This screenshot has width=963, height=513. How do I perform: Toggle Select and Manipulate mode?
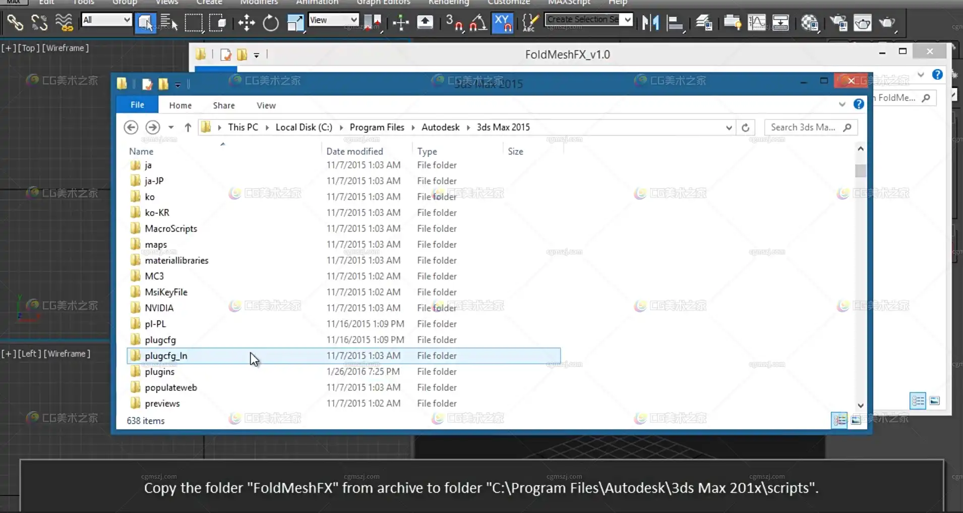coord(401,23)
